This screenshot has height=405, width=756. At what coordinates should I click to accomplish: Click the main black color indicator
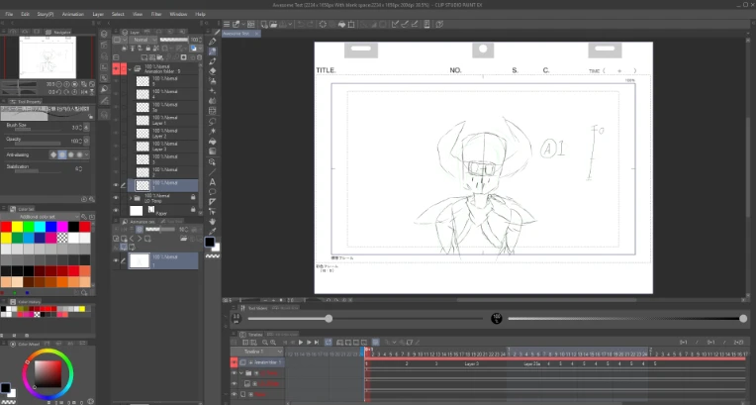coord(210,242)
